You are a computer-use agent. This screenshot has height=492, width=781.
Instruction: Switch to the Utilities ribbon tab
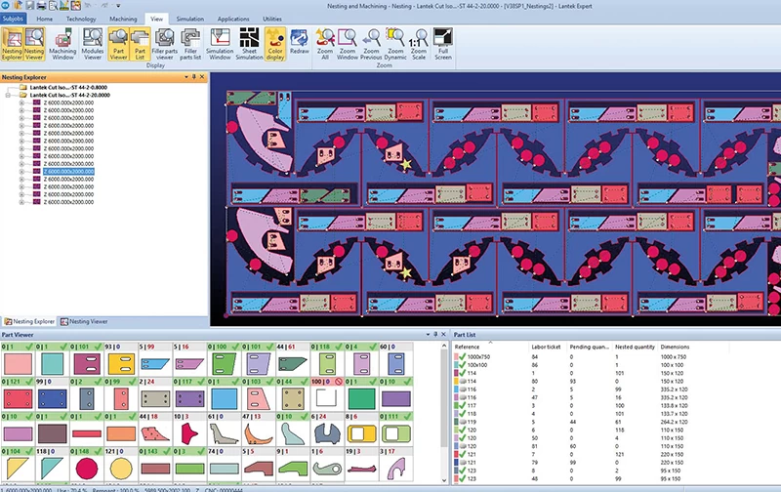tap(272, 19)
